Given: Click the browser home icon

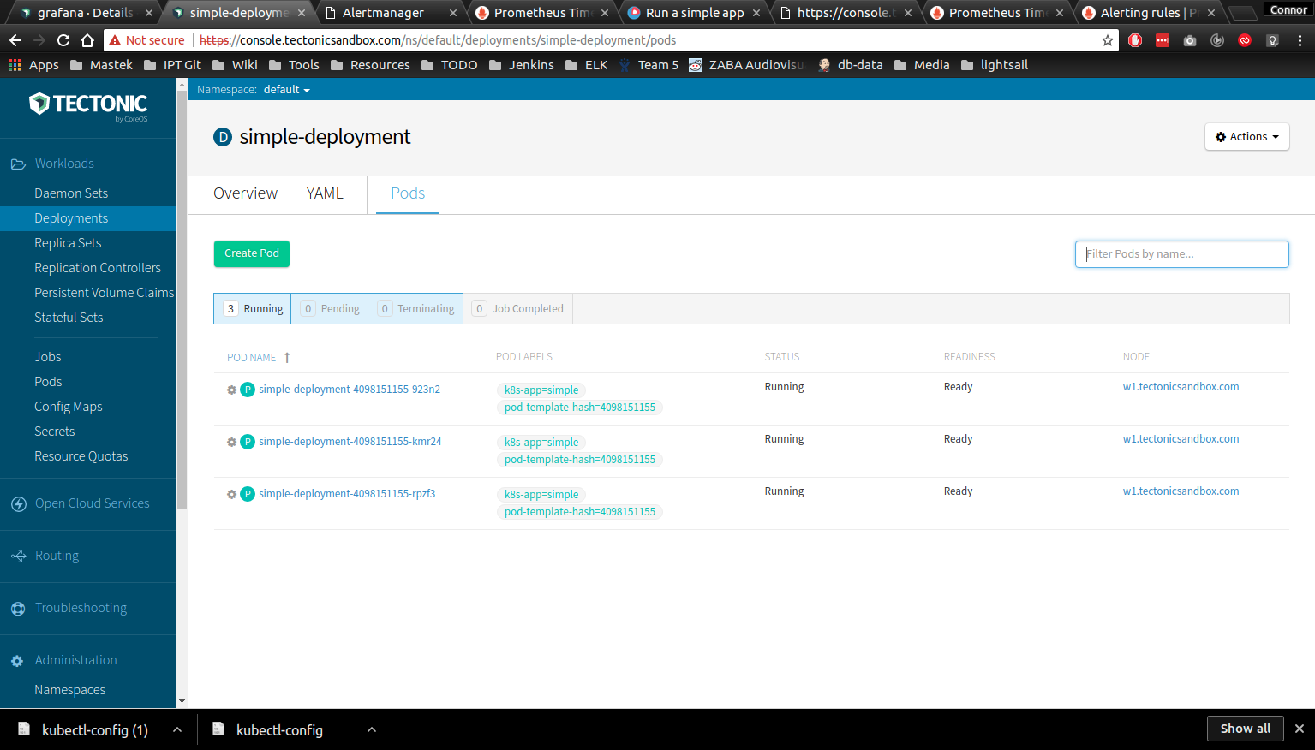Looking at the screenshot, I should (87, 40).
